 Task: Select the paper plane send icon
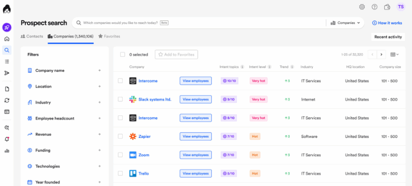[x=7, y=73]
